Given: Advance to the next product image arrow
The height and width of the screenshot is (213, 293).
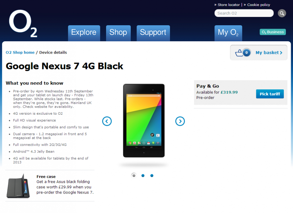Looking at the screenshot, I should coord(180,121).
